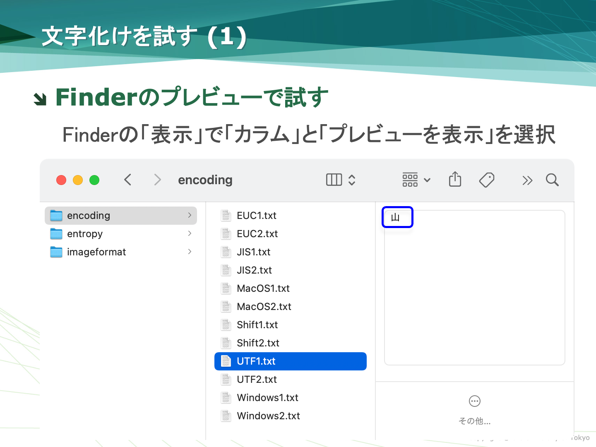Click the document icon beside UTF2.txt
596x447 pixels.
point(226,380)
